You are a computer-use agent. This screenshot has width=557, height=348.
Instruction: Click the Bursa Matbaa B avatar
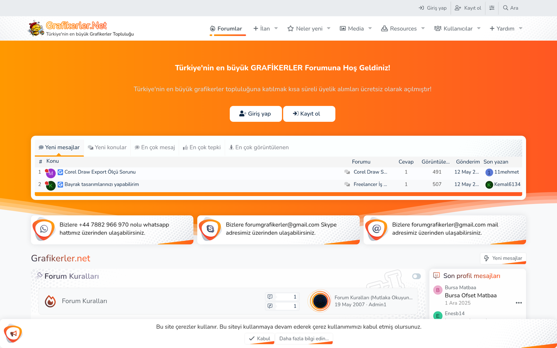437,290
